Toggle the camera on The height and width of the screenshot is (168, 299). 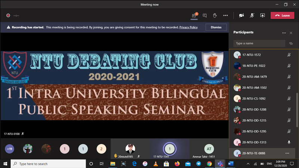(241, 15)
